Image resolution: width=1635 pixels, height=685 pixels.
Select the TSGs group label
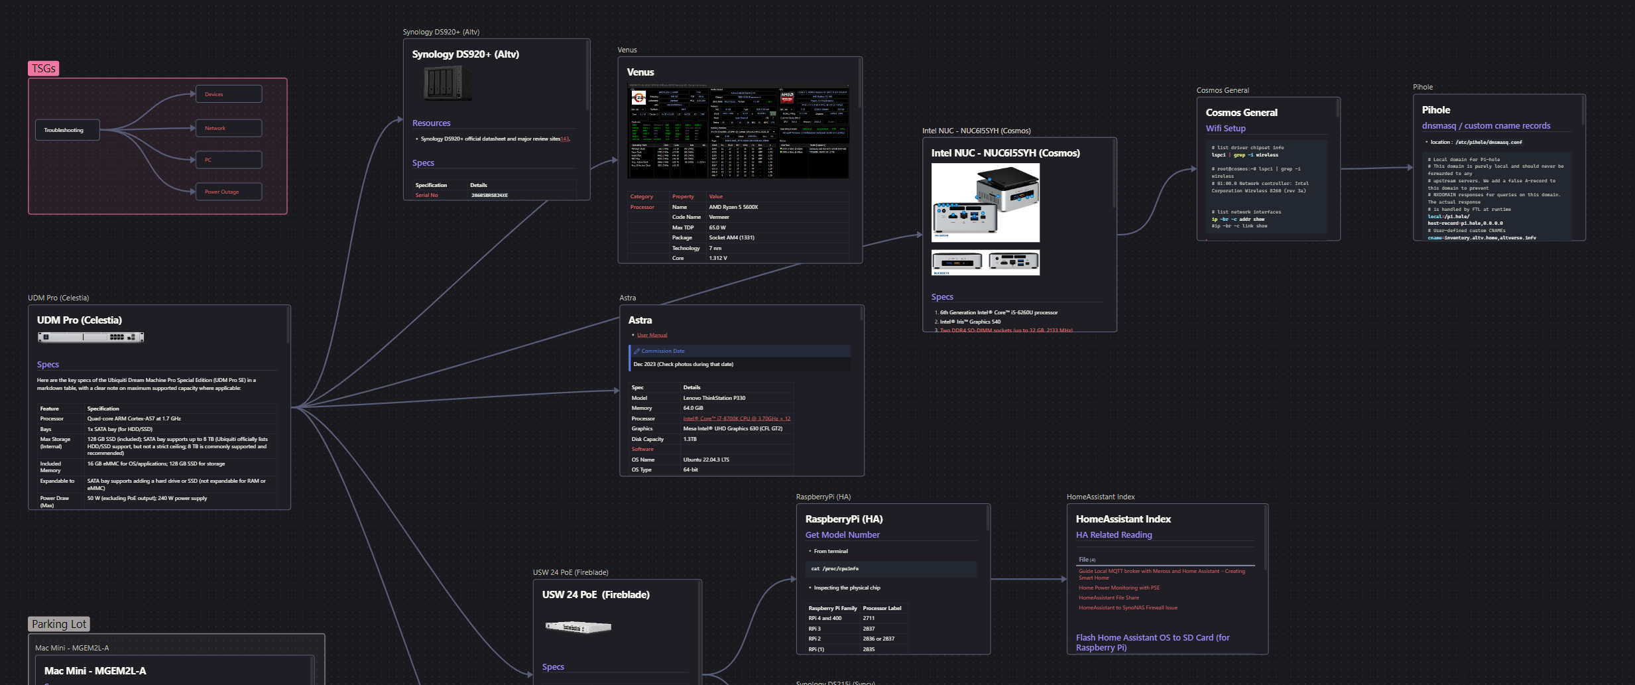tap(44, 68)
